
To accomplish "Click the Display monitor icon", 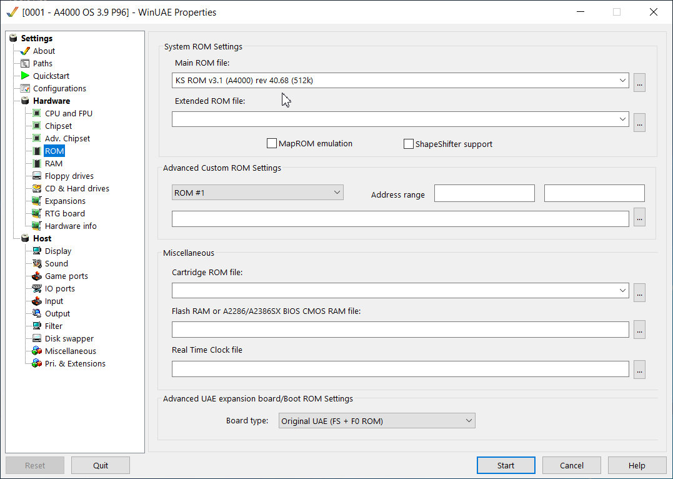I will [37, 251].
